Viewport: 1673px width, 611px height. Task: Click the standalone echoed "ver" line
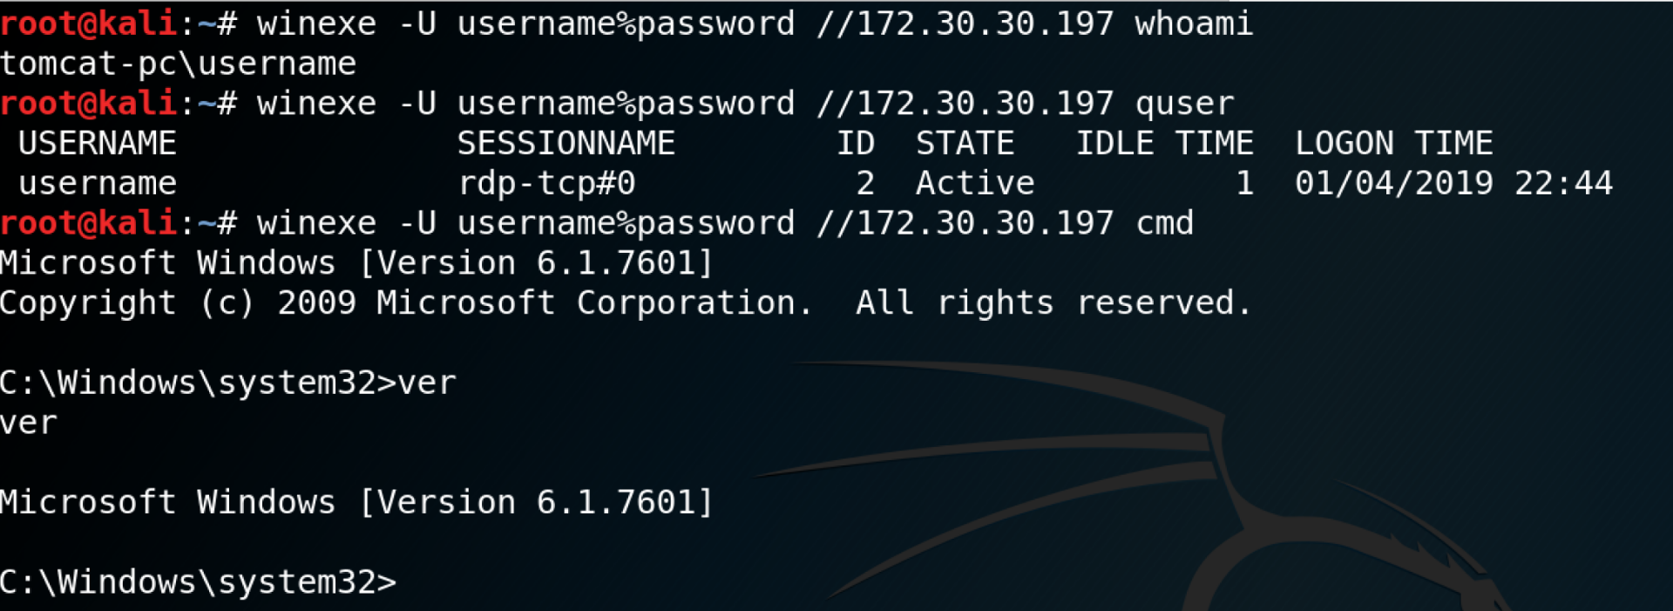point(29,423)
